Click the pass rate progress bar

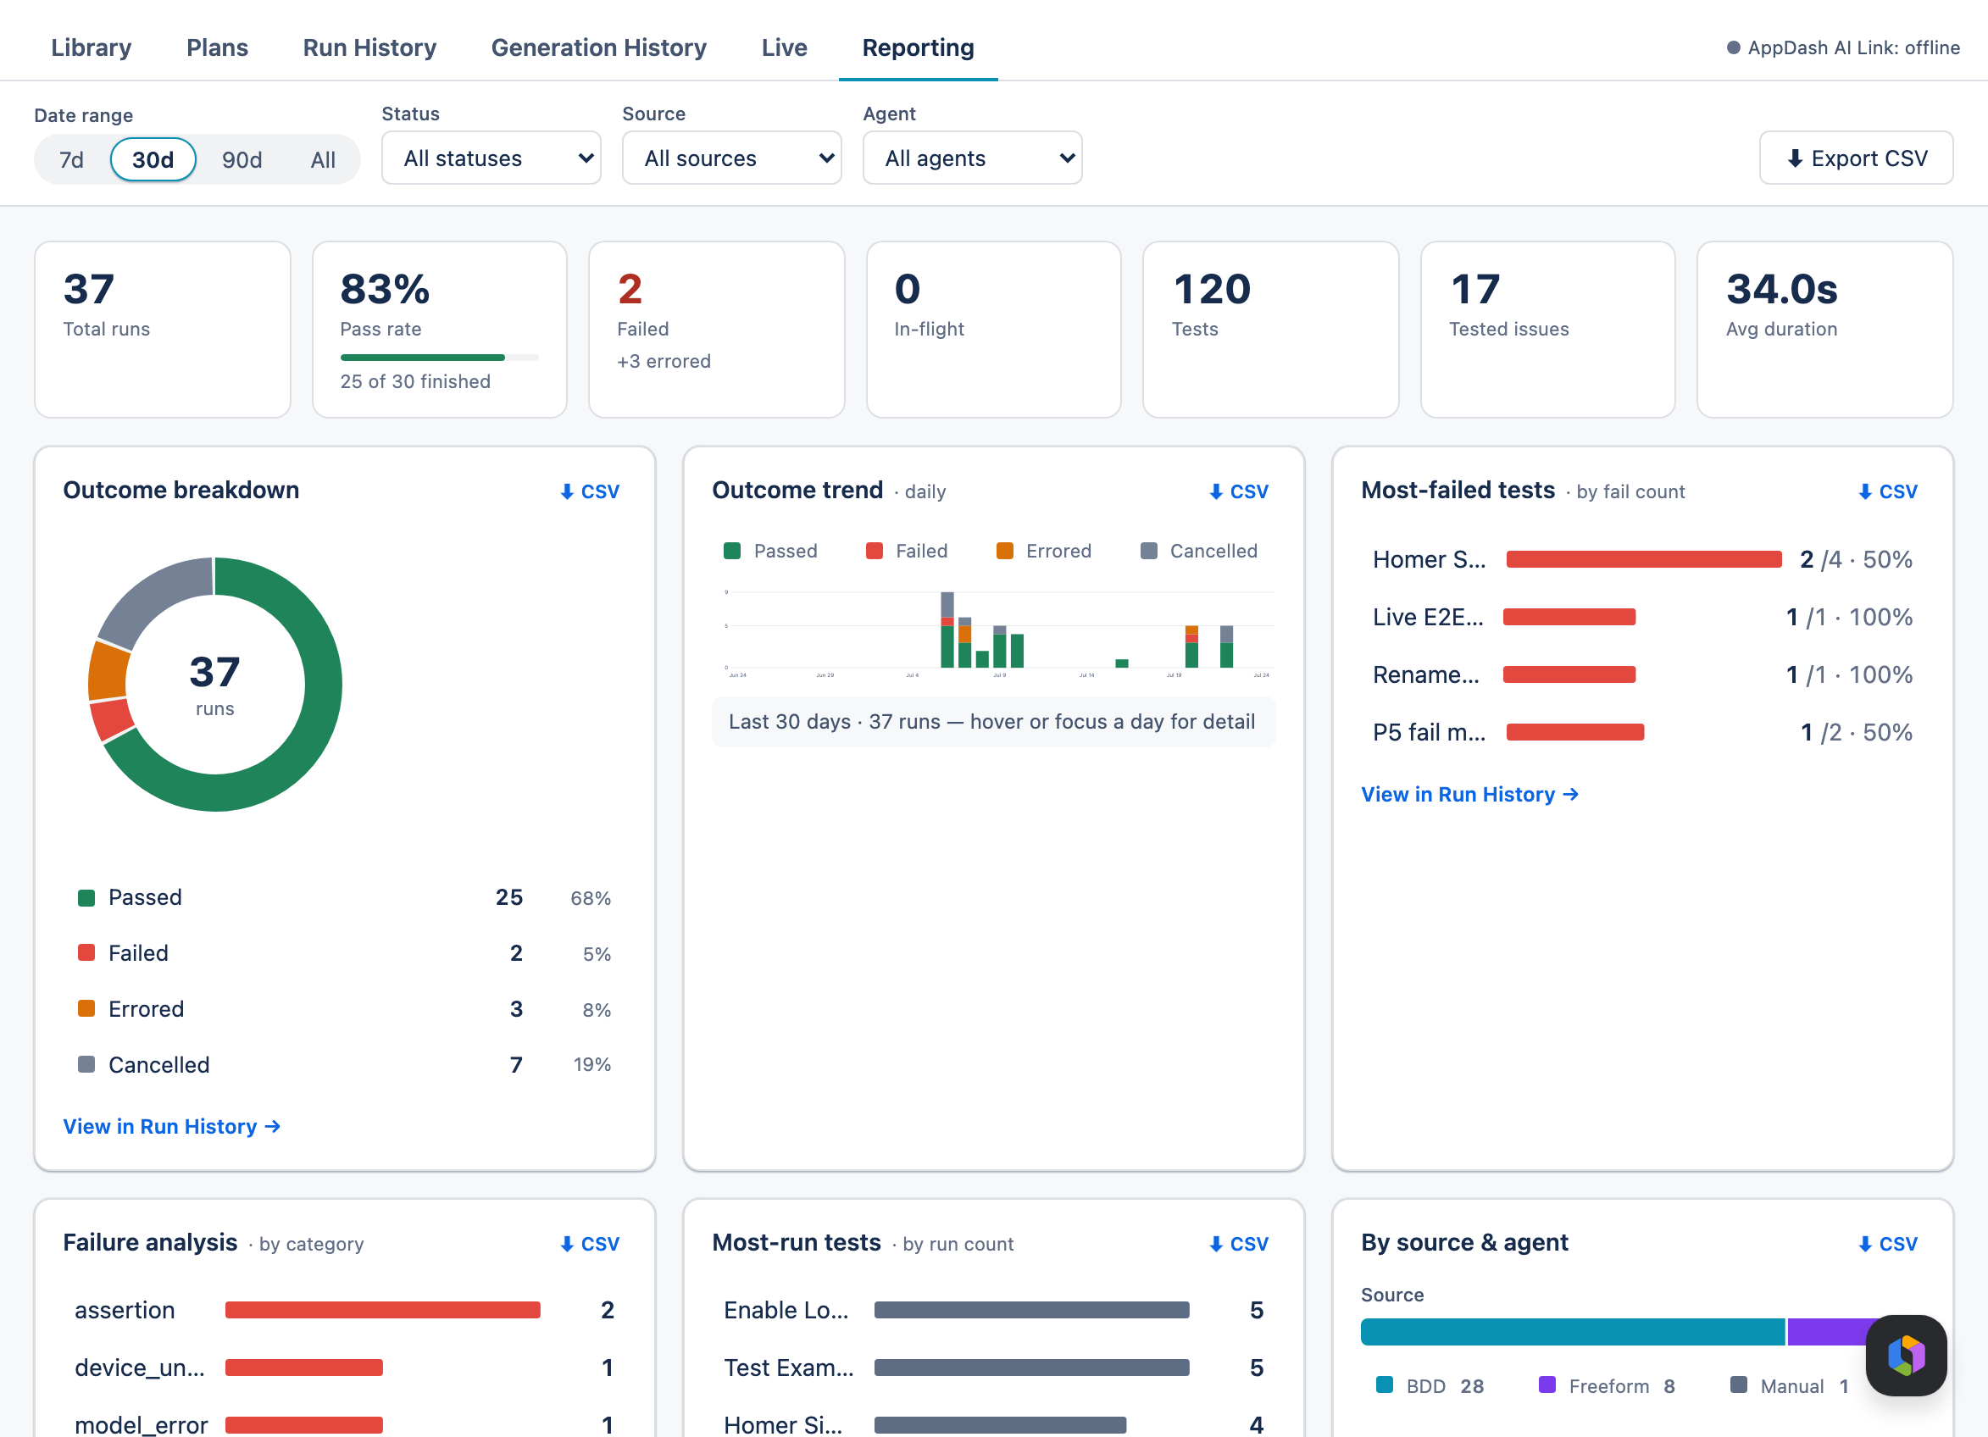(439, 358)
